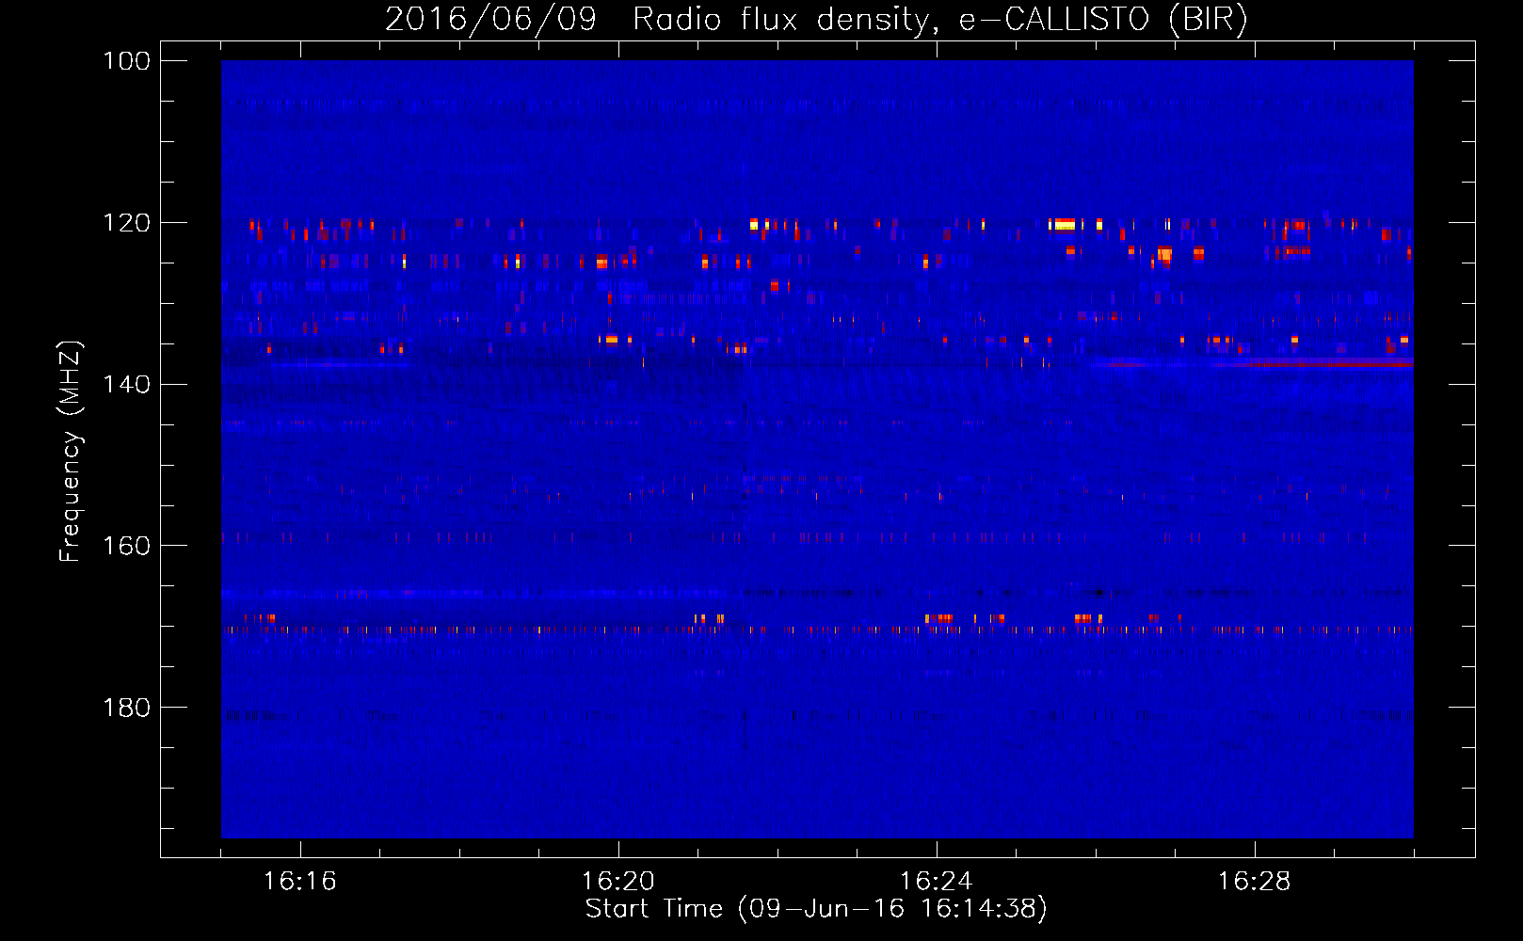The height and width of the screenshot is (941, 1523).
Task: Click the "Start Time (09-Jun-16 16:14:38)" label
Action: coord(816,909)
